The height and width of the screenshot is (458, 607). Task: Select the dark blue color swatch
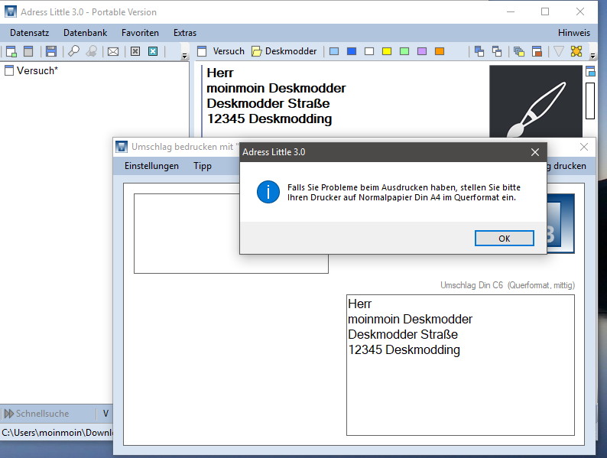click(352, 51)
